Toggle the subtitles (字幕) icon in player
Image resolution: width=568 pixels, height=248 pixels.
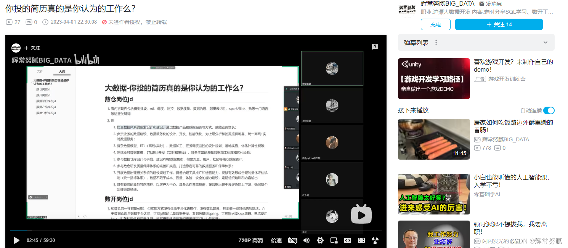293,240
